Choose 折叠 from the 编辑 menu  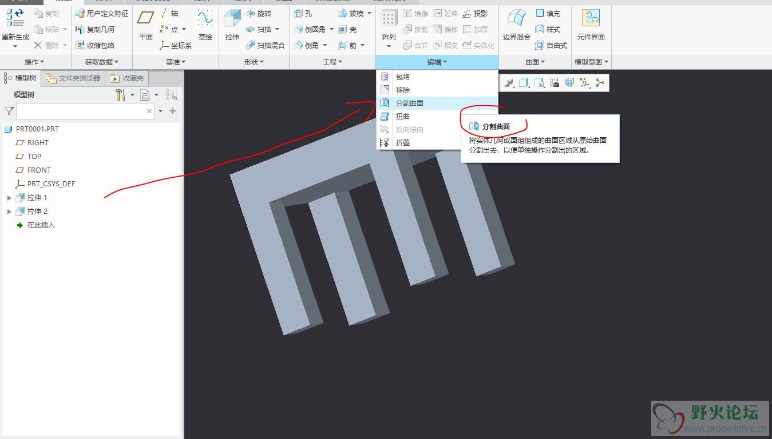coord(419,142)
